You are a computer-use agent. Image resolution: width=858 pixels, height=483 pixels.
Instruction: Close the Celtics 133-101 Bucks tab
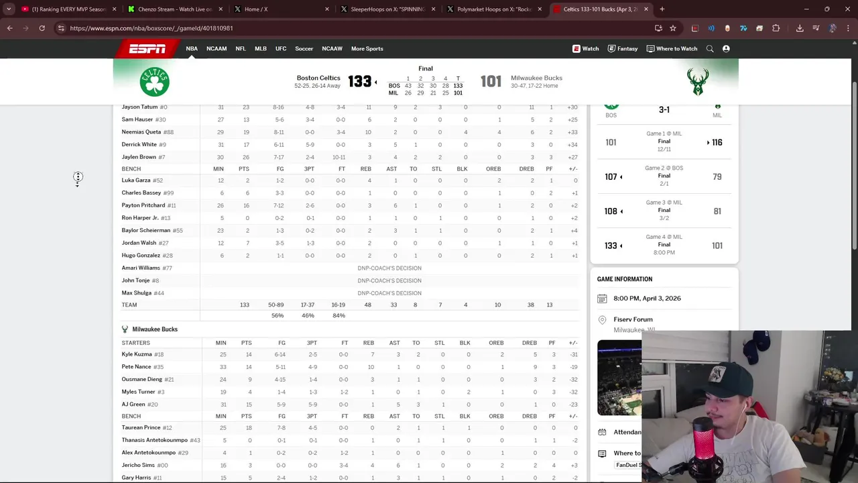tap(646, 9)
